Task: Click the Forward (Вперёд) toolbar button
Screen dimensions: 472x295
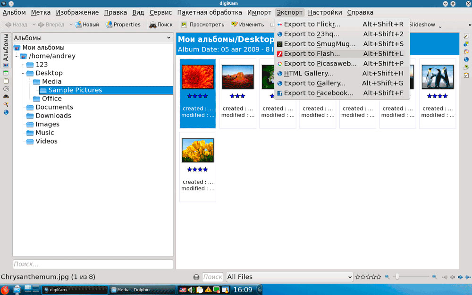Action: pyautogui.click(x=51, y=25)
